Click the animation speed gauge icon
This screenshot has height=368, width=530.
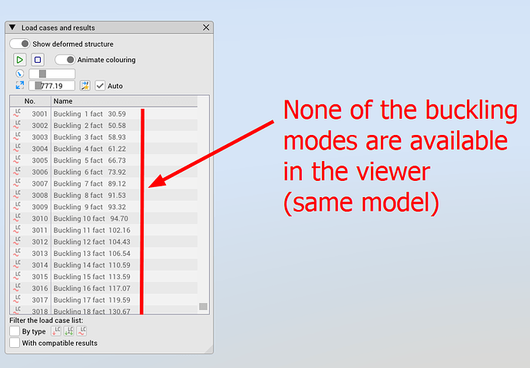pos(20,74)
